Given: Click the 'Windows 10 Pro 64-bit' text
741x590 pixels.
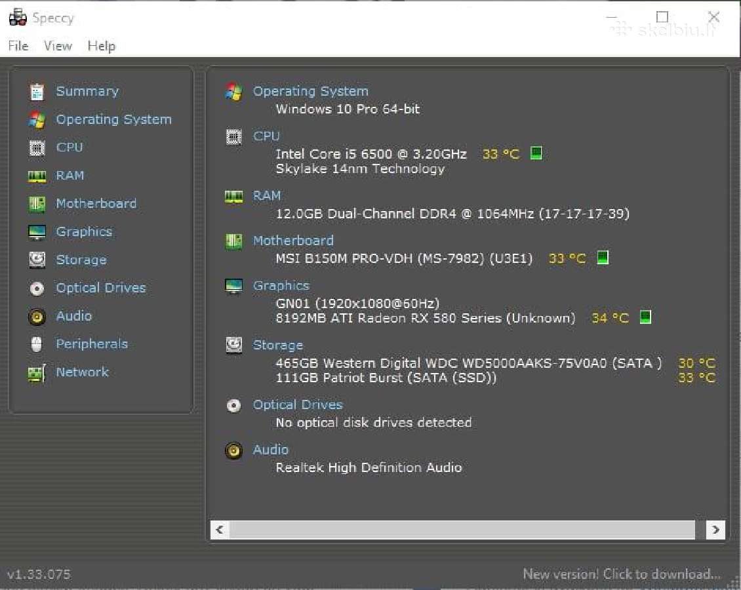Looking at the screenshot, I should 348,109.
